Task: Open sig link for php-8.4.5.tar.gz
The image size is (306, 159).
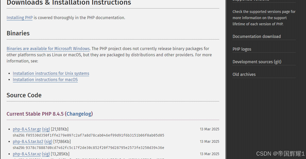Action: pos(46,129)
